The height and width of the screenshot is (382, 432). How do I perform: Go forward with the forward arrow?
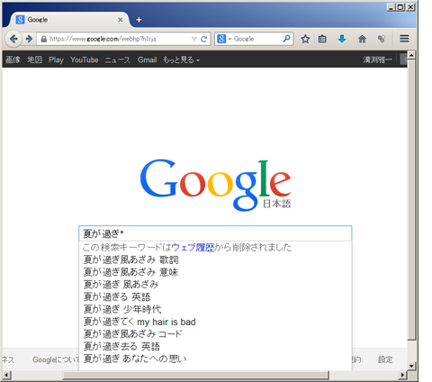coord(29,39)
